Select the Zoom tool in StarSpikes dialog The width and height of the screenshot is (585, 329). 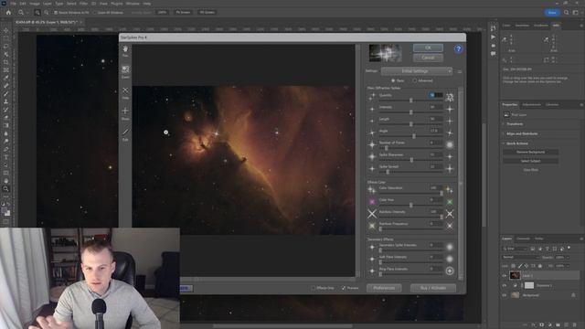[125, 69]
